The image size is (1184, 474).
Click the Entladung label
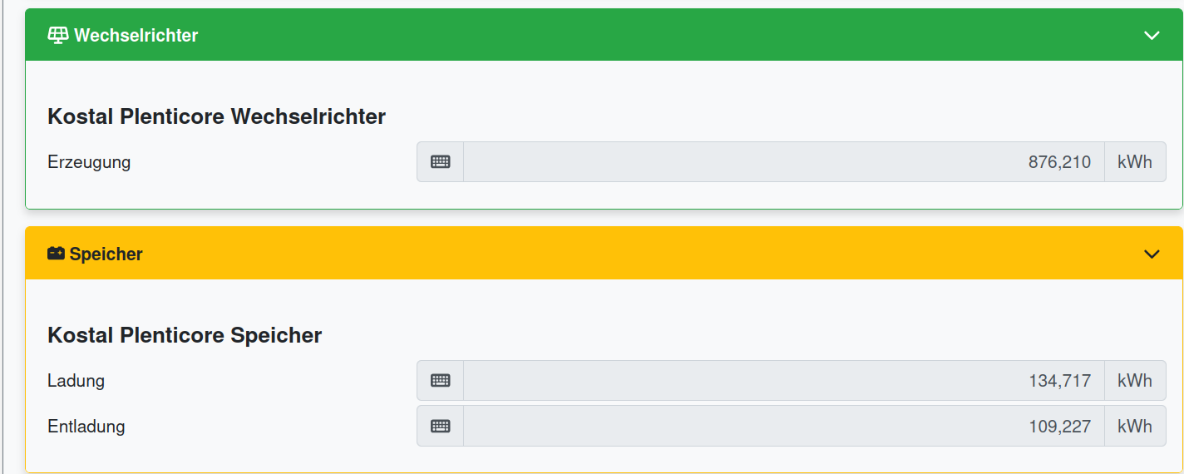(86, 427)
